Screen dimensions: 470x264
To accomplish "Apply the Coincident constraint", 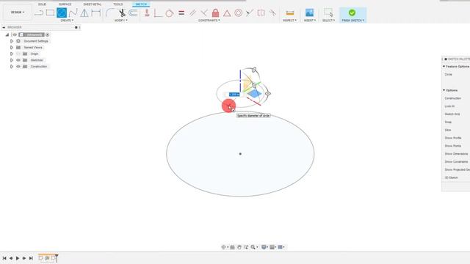I will pyautogui.click(x=158, y=13).
